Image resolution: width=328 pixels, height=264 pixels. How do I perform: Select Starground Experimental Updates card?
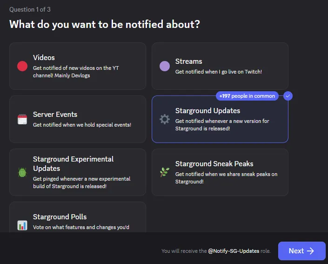coord(78,172)
